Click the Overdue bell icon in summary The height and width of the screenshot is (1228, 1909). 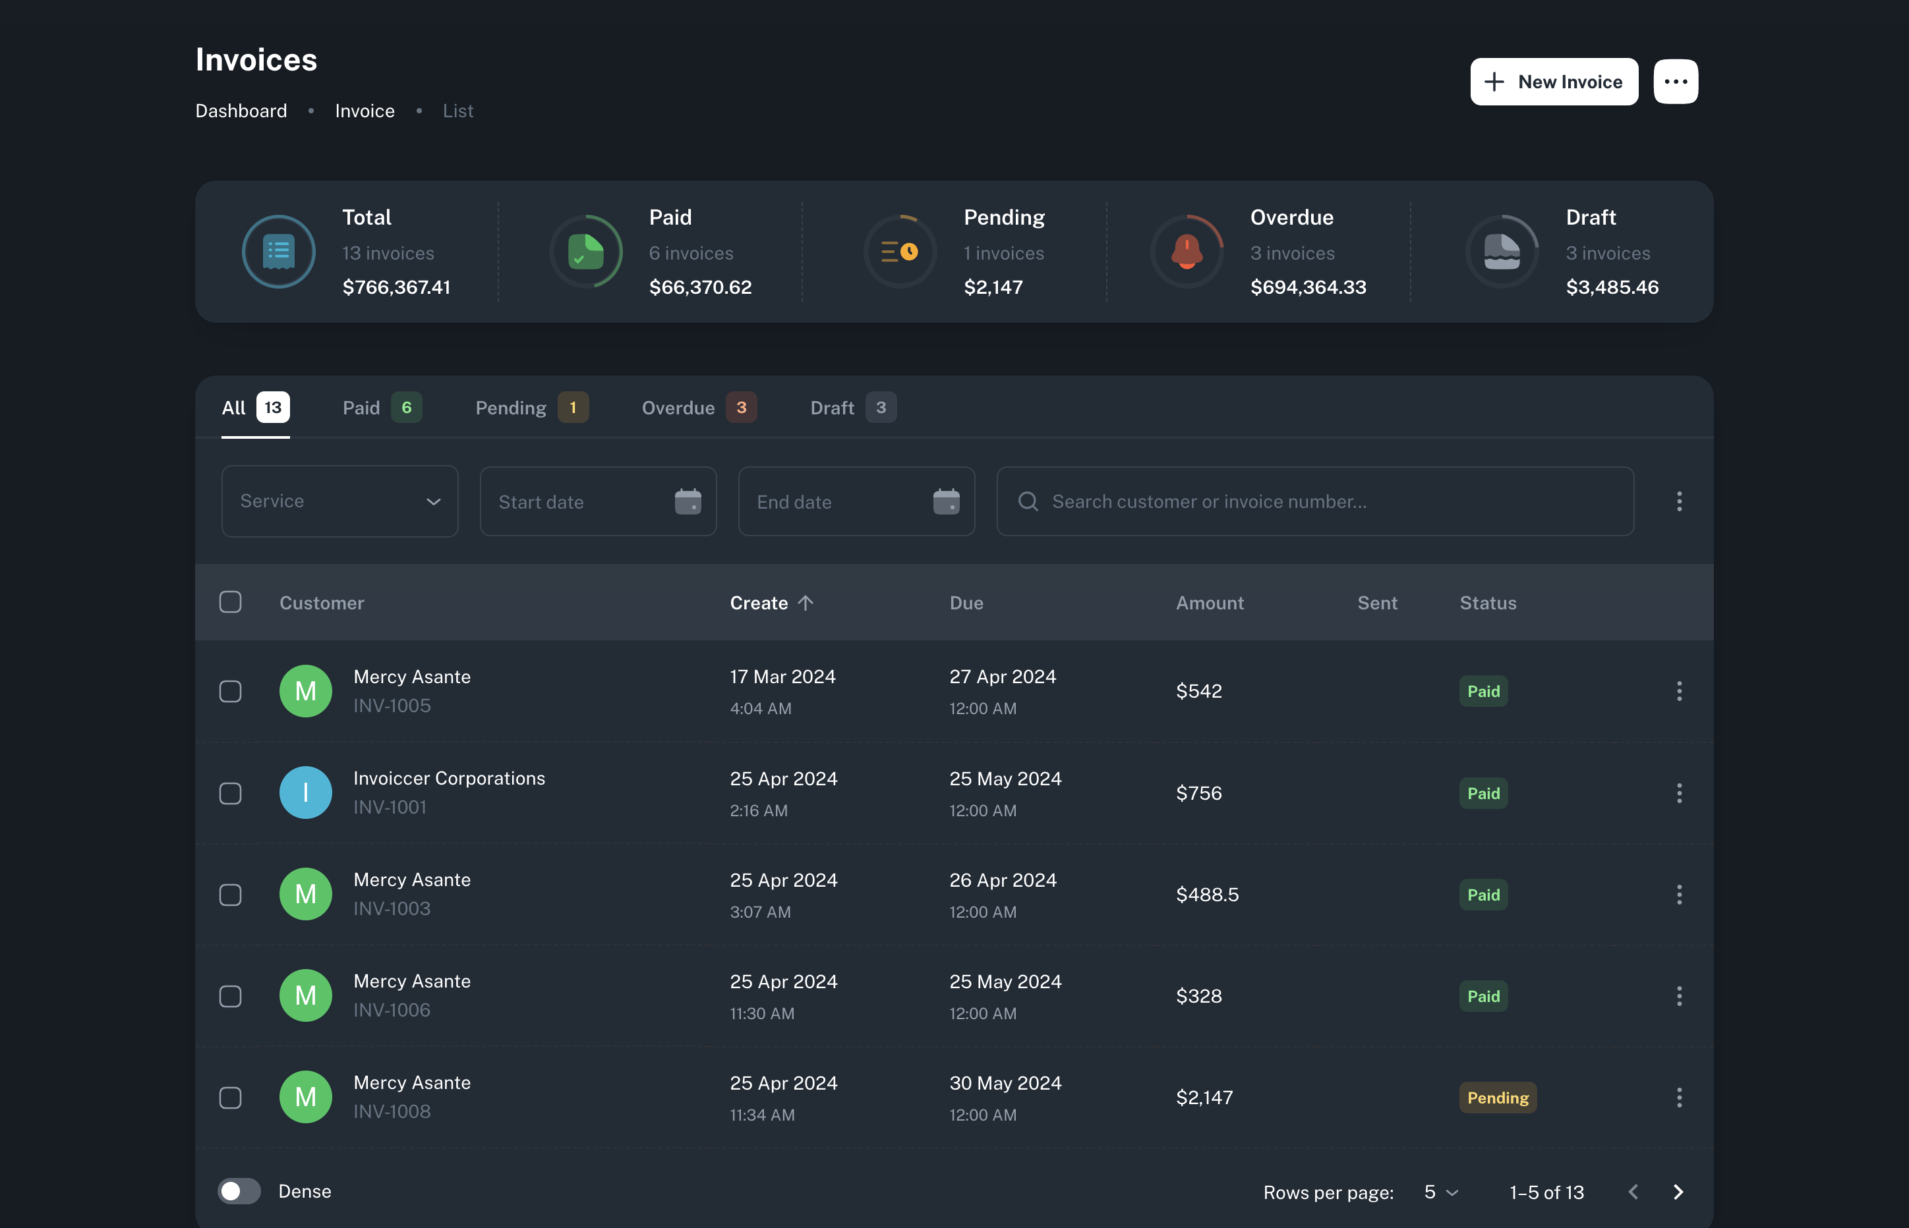1187,252
